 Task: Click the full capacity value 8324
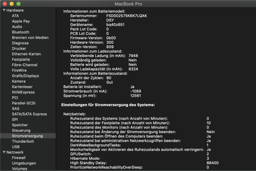(x=133, y=69)
